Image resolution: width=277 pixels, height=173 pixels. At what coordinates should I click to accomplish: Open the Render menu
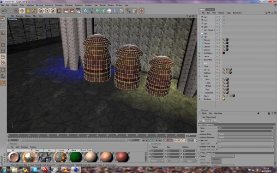(102, 5)
